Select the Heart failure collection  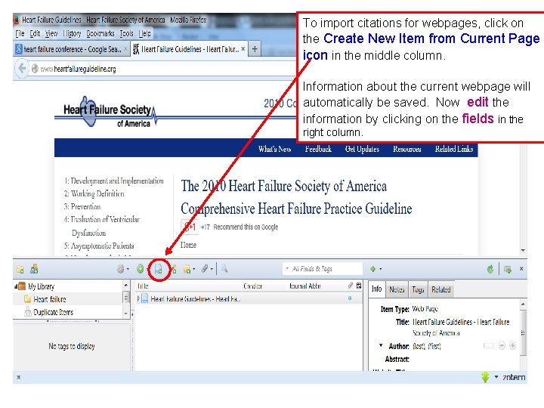[x=50, y=299]
